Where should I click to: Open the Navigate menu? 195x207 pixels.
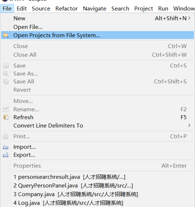click(x=95, y=9)
